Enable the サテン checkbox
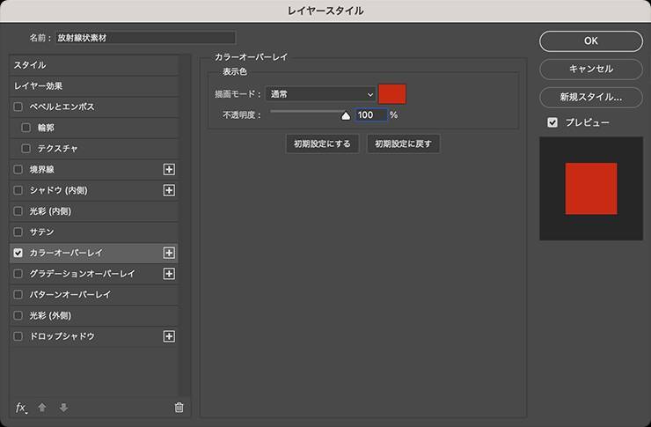Screen dimensions: 651x427 click(x=18, y=232)
